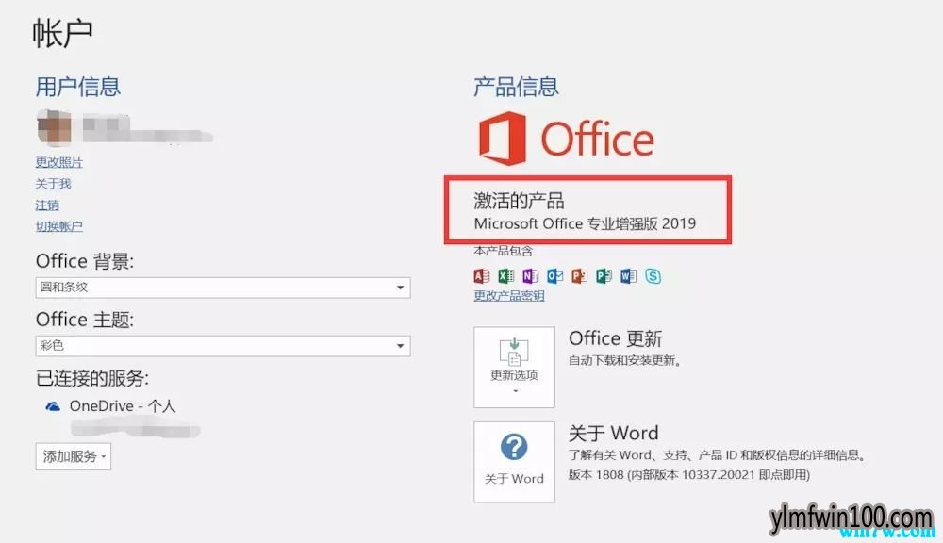Expand the 添加服务 dropdown button
The height and width of the screenshot is (543, 943).
click(74, 456)
